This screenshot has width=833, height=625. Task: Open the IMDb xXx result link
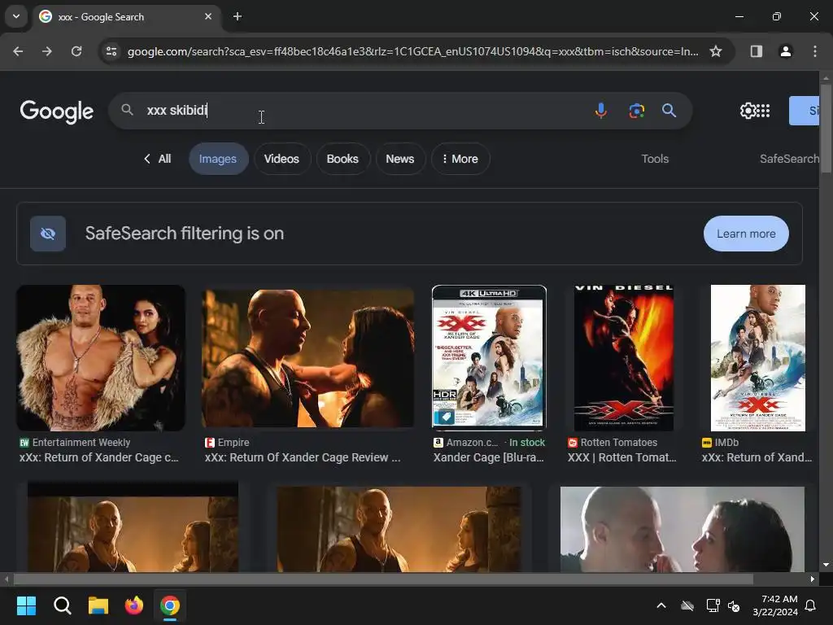point(757,457)
